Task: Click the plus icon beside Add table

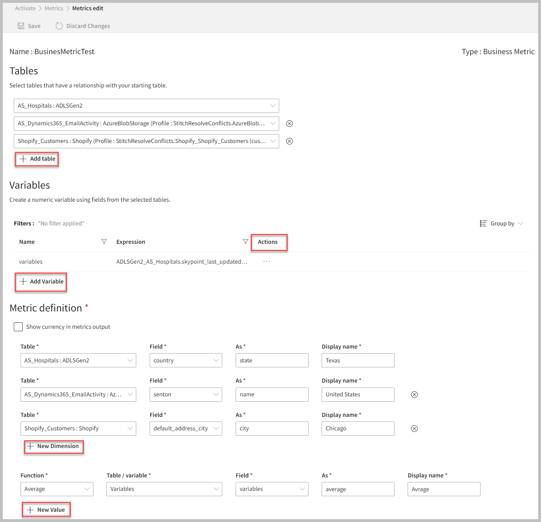Action: [23, 159]
